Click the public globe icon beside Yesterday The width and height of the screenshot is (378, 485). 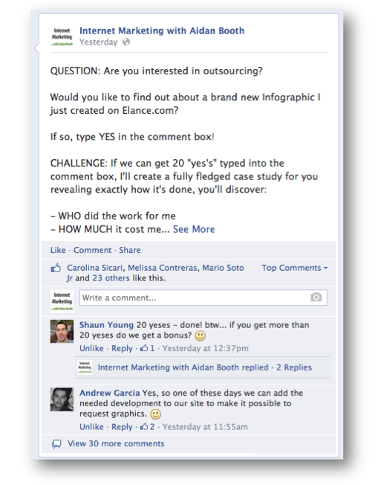126,42
